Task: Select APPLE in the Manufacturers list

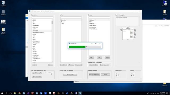Action: point(42,39)
